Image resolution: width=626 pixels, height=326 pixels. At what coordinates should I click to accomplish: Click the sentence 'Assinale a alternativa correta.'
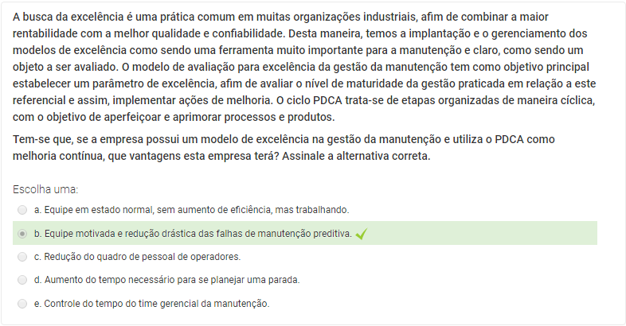click(356, 156)
